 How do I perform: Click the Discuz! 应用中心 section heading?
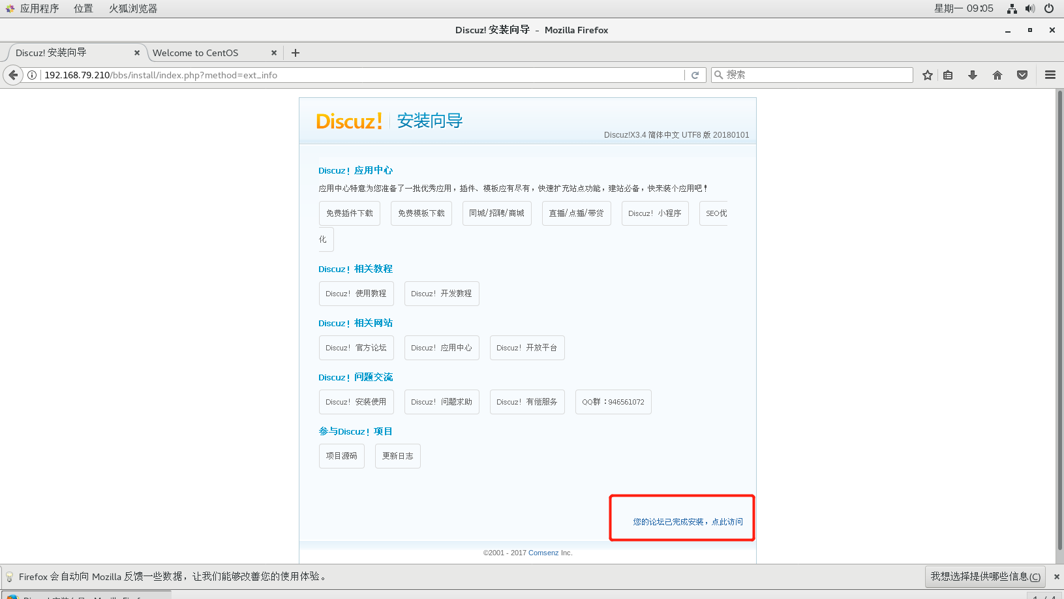[x=356, y=170]
